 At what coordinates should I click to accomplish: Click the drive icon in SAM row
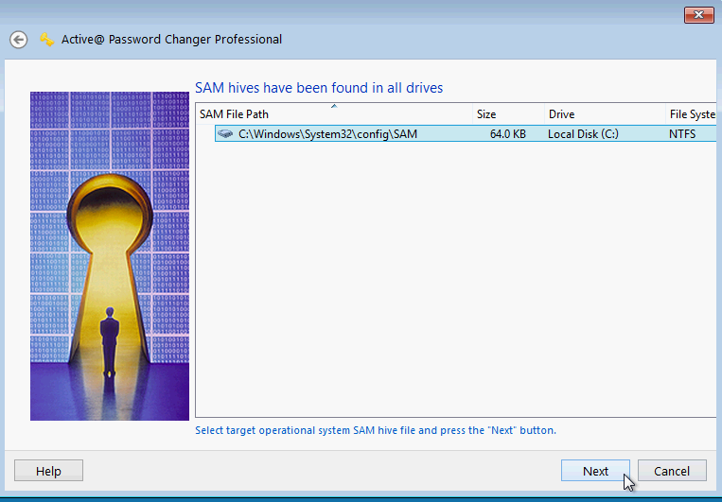[x=225, y=134]
